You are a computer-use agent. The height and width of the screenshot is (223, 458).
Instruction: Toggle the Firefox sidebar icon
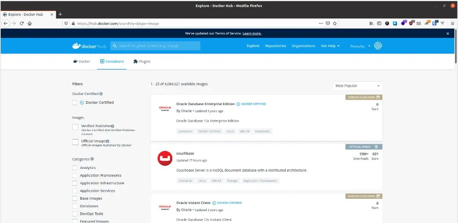[x=379, y=23]
